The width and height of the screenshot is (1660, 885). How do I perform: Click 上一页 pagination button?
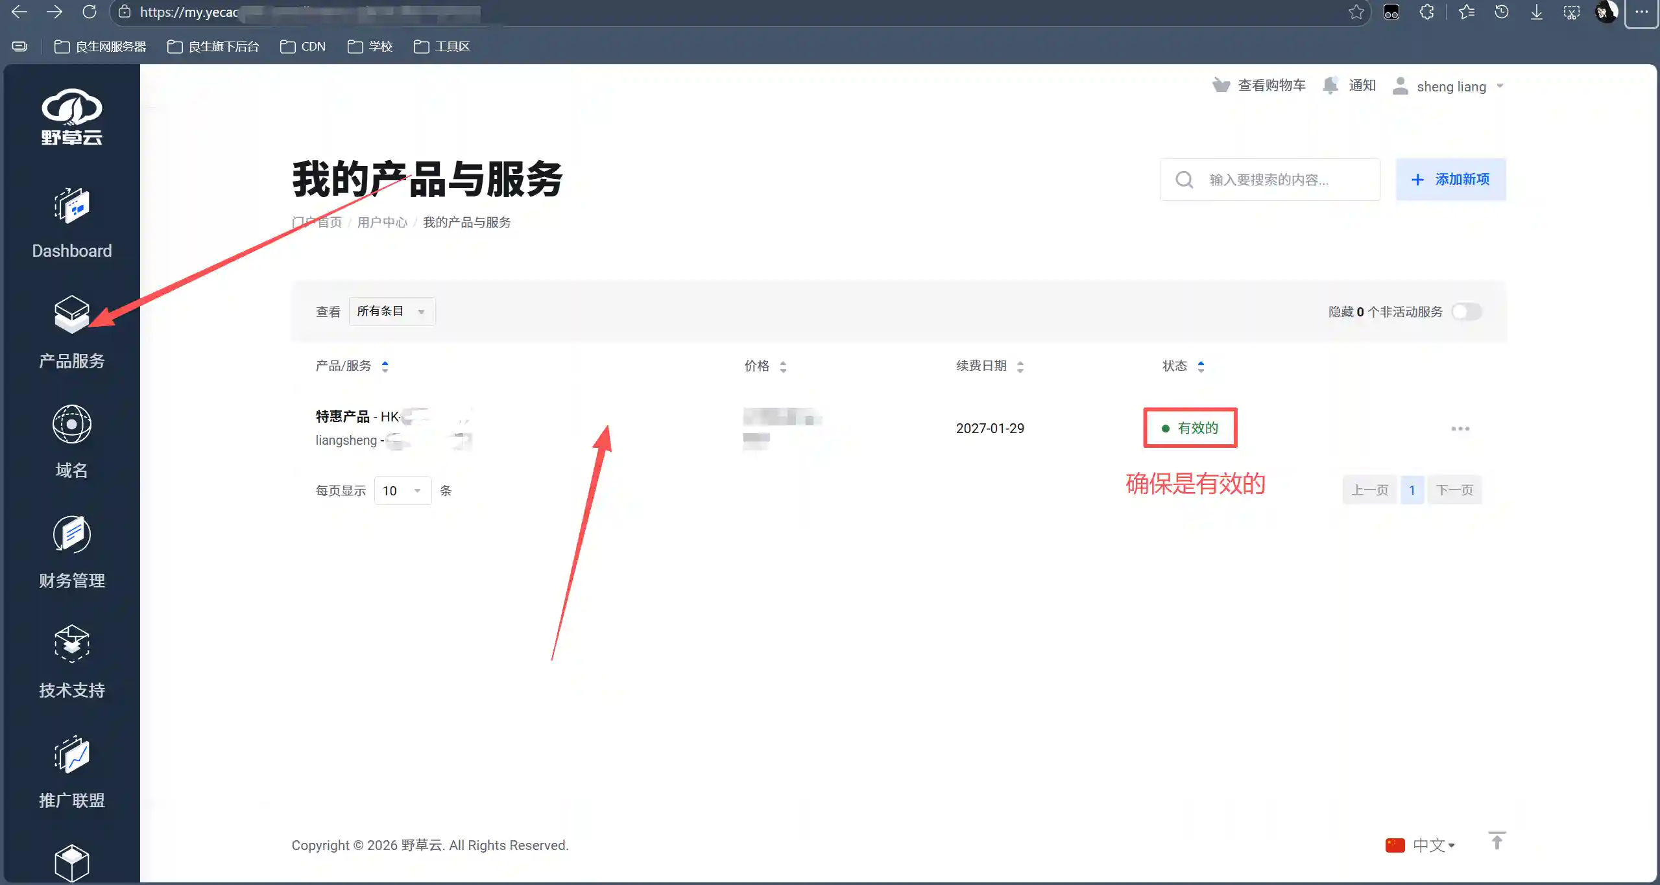coord(1370,490)
